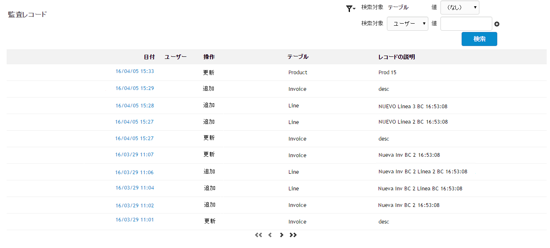This screenshot has height=248, width=550.
Task: Open the record dated 16/03/29 11:07
Action: [x=134, y=155]
